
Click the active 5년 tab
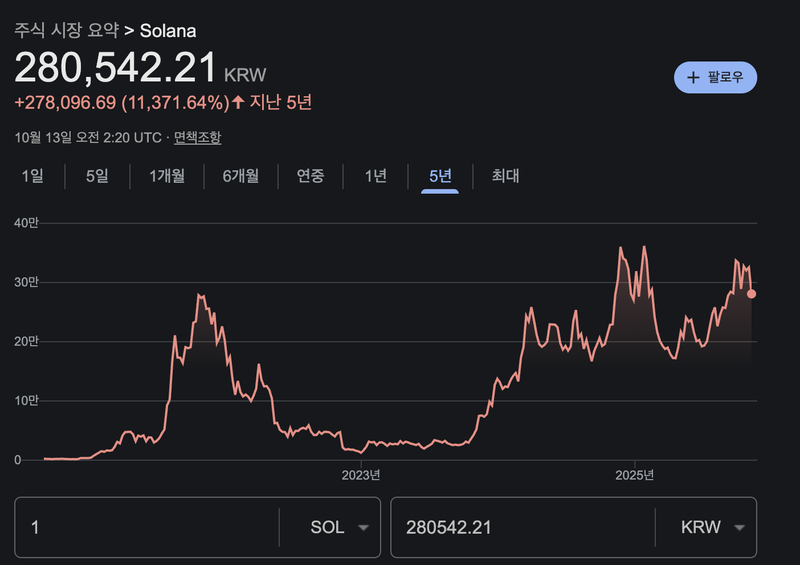point(440,176)
